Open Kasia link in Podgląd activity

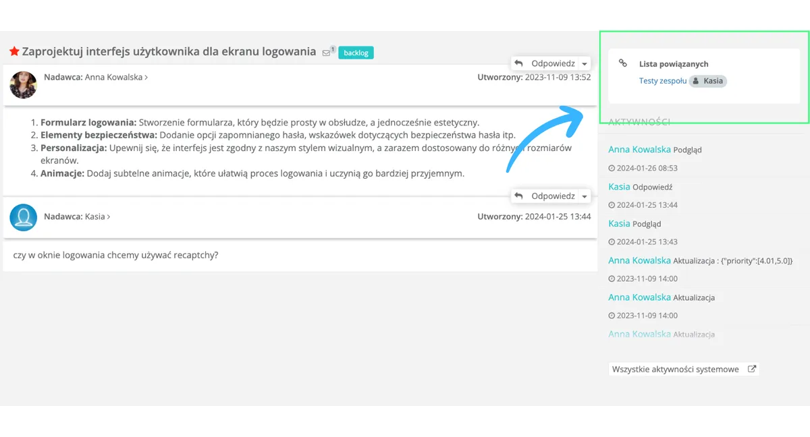click(619, 223)
